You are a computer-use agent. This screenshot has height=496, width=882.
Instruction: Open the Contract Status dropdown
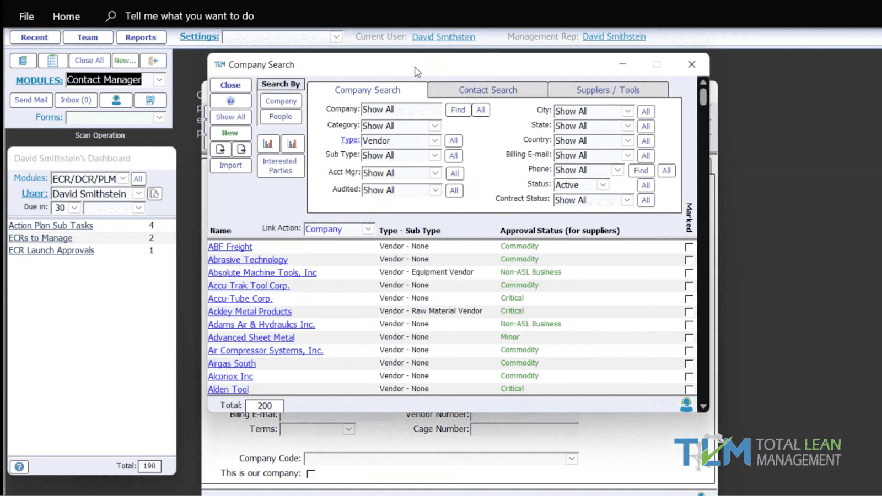click(627, 200)
